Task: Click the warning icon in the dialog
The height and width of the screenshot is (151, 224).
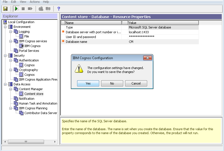Action: tap(79, 69)
